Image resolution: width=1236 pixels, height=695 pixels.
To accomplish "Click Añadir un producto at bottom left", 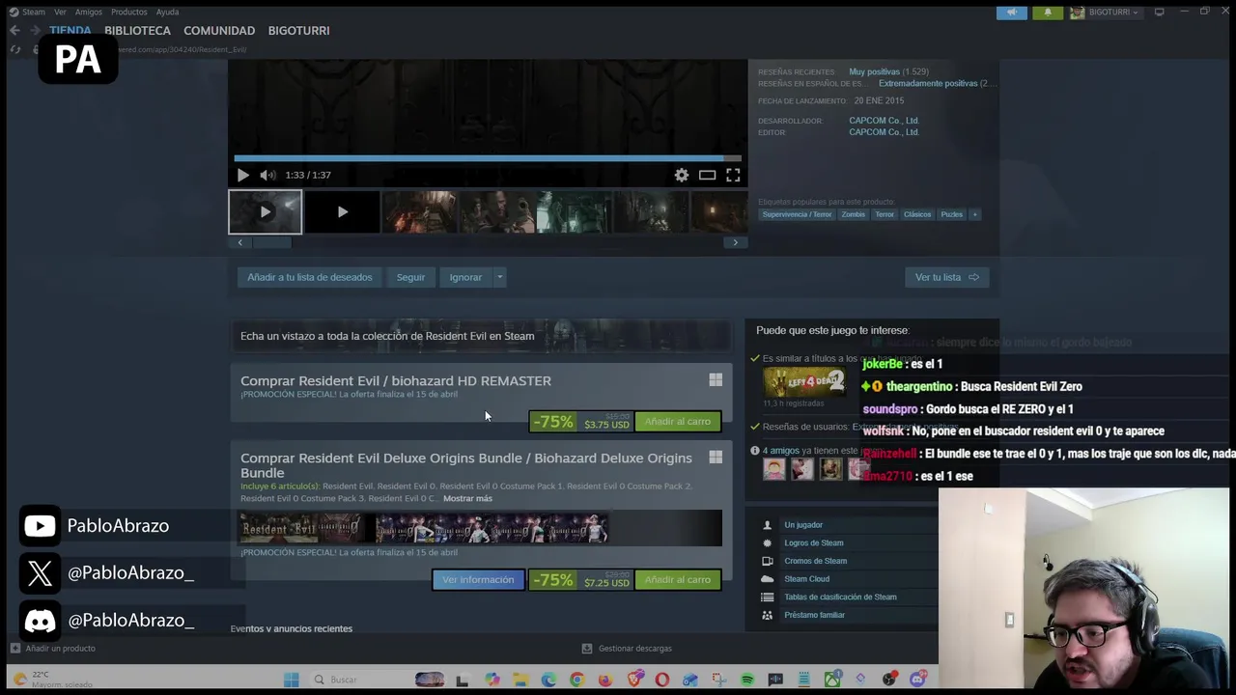I will click(x=52, y=649).
